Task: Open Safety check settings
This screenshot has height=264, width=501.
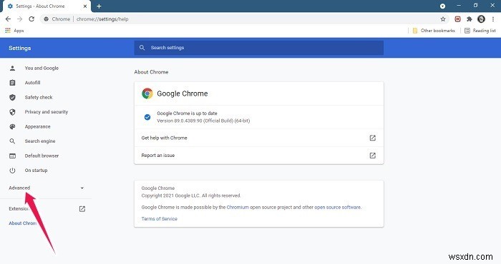Action: [x=39, y=98]
